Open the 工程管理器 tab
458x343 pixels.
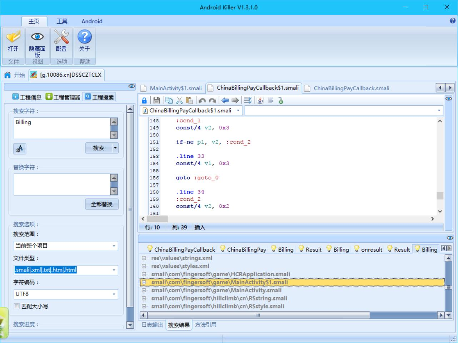click(x=63, y=97)
